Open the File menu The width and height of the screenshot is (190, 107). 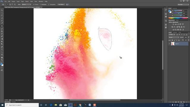(5, 1)
